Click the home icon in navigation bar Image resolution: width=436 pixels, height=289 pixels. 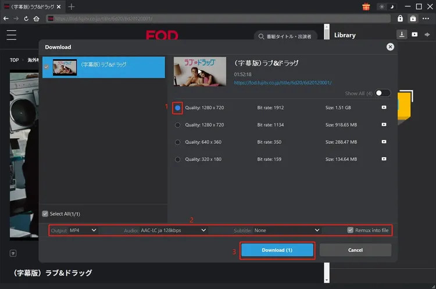coord(37,19)
